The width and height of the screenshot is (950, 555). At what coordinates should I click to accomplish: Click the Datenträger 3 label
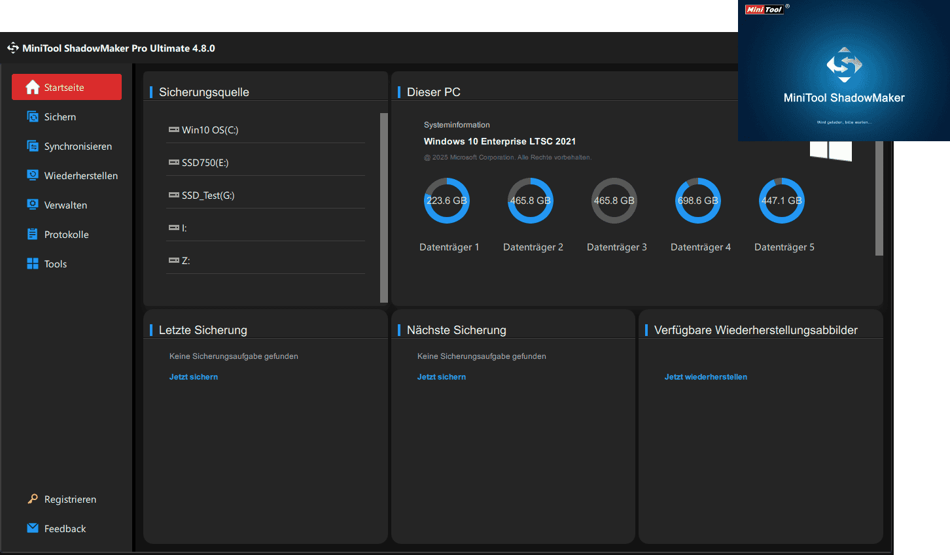coord(617,247)
